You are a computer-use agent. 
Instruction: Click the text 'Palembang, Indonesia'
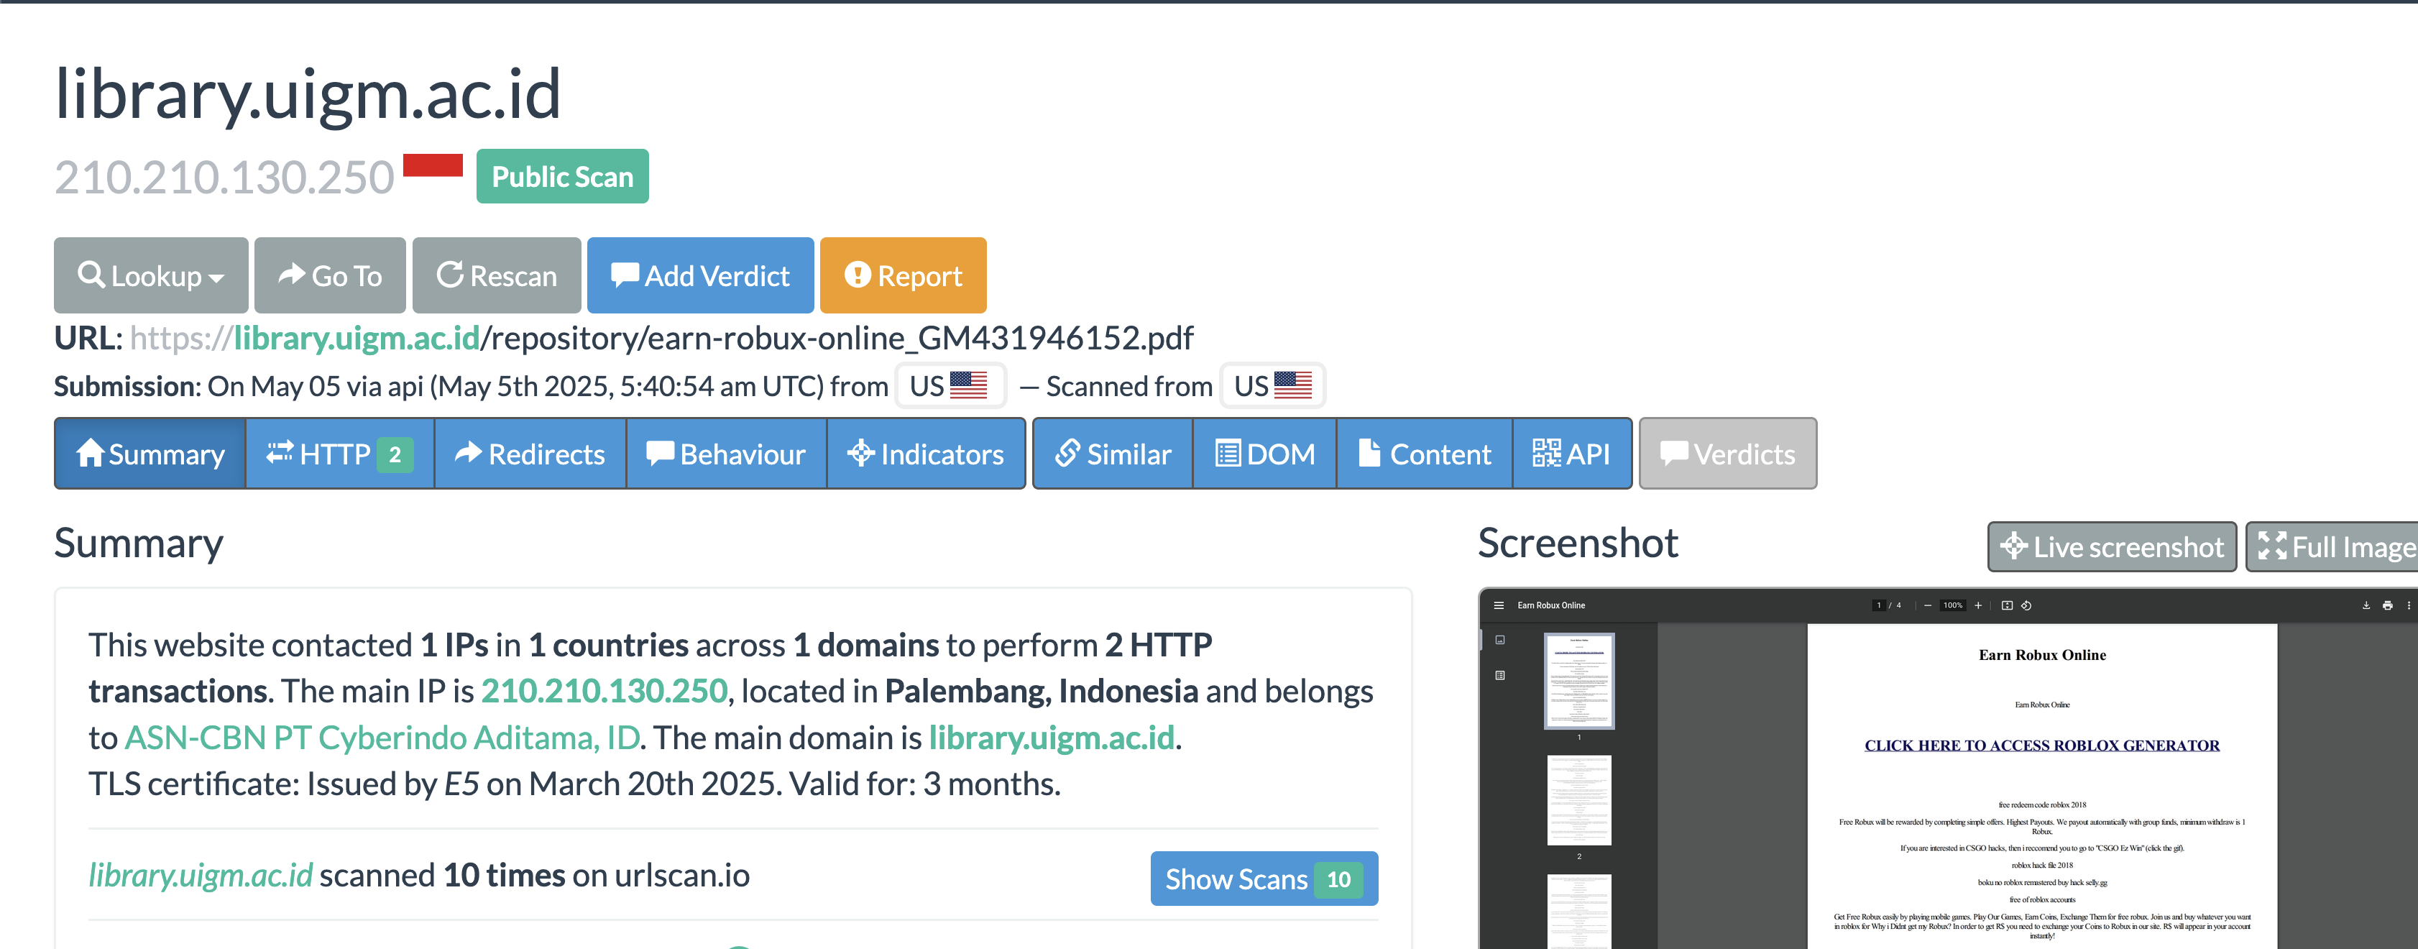[x=1042, y=691]
